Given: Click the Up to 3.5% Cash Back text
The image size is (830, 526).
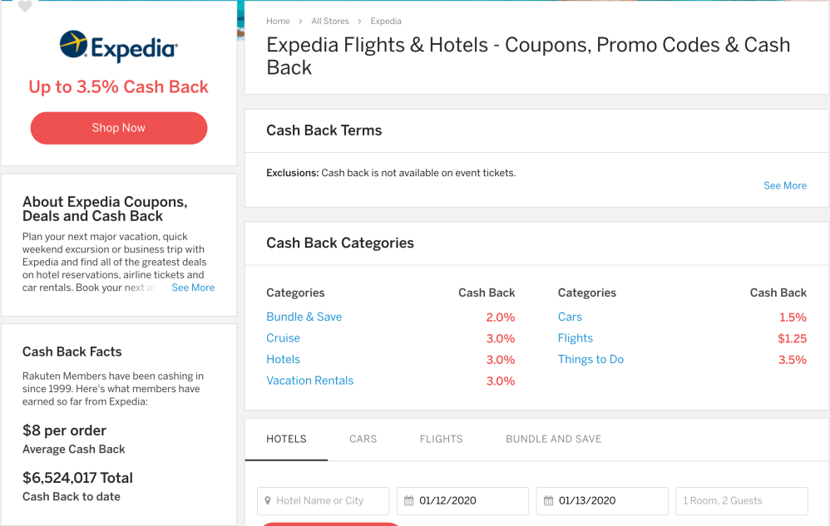Looking at the screenshot, I should (x=119, y=87).
